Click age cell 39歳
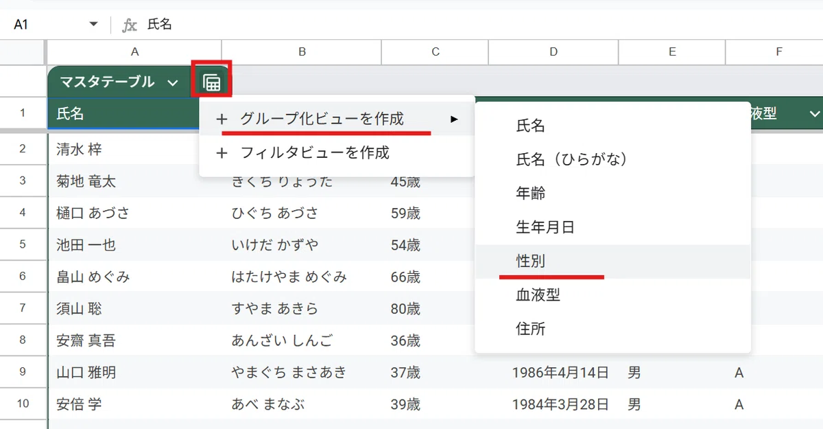Screen dimensions: 823x429 click(x=436, y=404)
